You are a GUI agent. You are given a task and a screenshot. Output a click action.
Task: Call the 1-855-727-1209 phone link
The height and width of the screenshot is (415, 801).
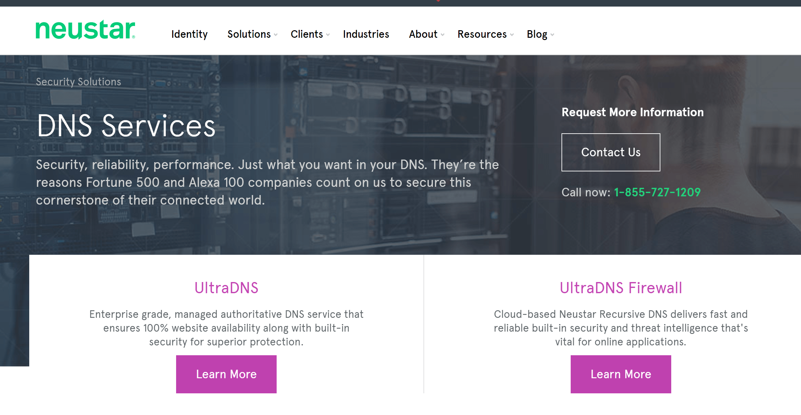pos(657,192)
